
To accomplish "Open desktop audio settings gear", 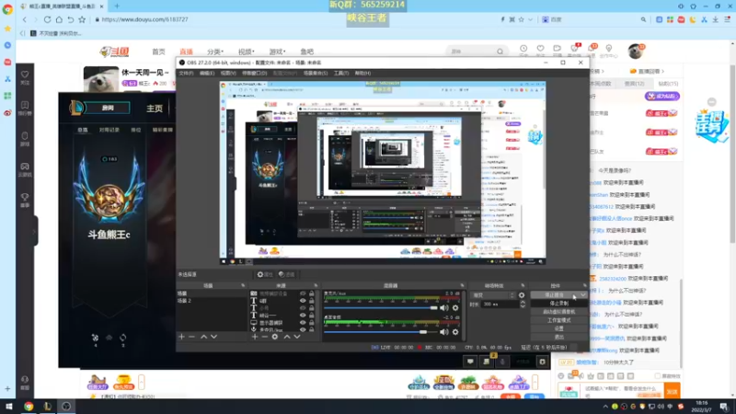I will [x=455, y=332].
